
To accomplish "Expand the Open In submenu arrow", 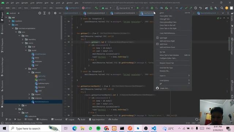I will click(x=189, y=76).
